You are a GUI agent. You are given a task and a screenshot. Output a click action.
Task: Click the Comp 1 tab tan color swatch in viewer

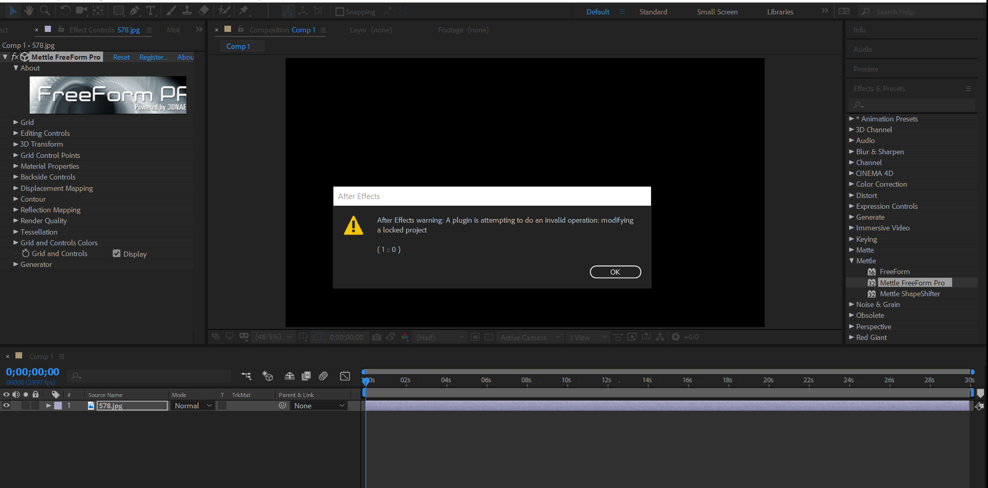[x=227, y=29]
